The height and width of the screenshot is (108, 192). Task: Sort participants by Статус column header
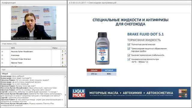point(56,48)
